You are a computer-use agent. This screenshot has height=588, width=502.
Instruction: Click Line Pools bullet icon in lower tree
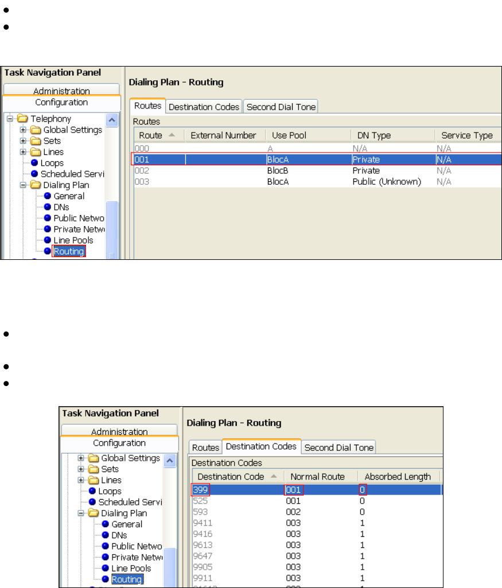coord(106,568)
